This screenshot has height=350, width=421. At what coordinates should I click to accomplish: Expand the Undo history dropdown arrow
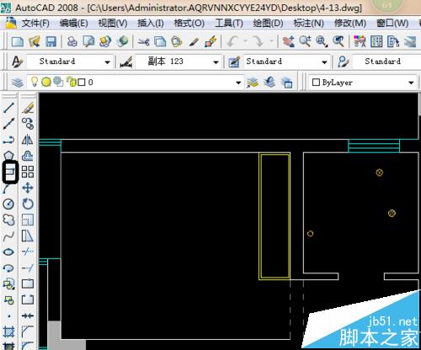(246, 42)
